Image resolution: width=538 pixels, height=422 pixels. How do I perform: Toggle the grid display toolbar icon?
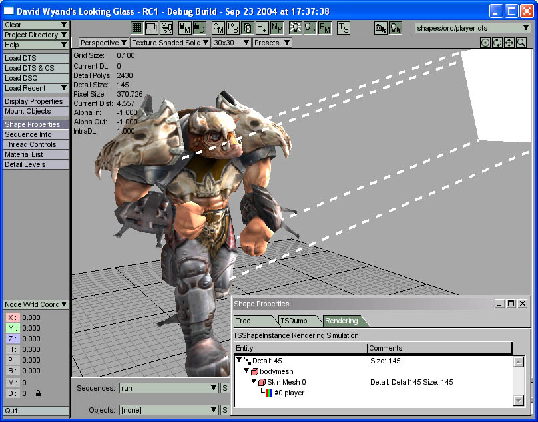tap(136, 28)
